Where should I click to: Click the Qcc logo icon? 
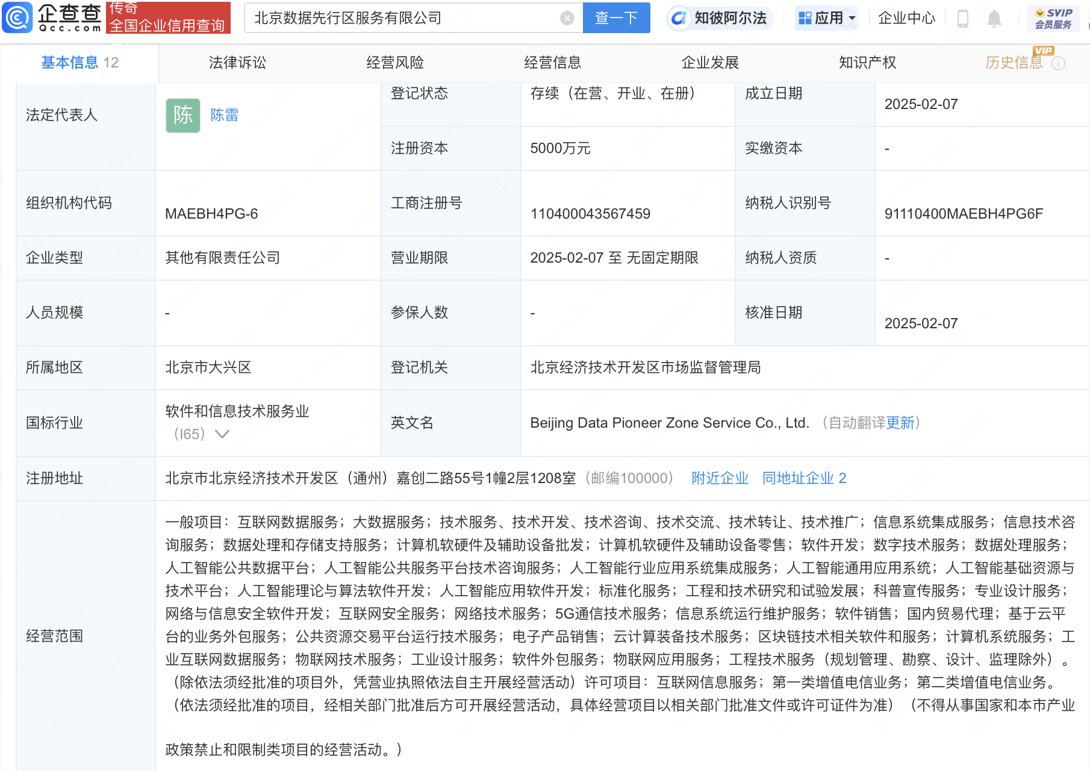[17, 17]
